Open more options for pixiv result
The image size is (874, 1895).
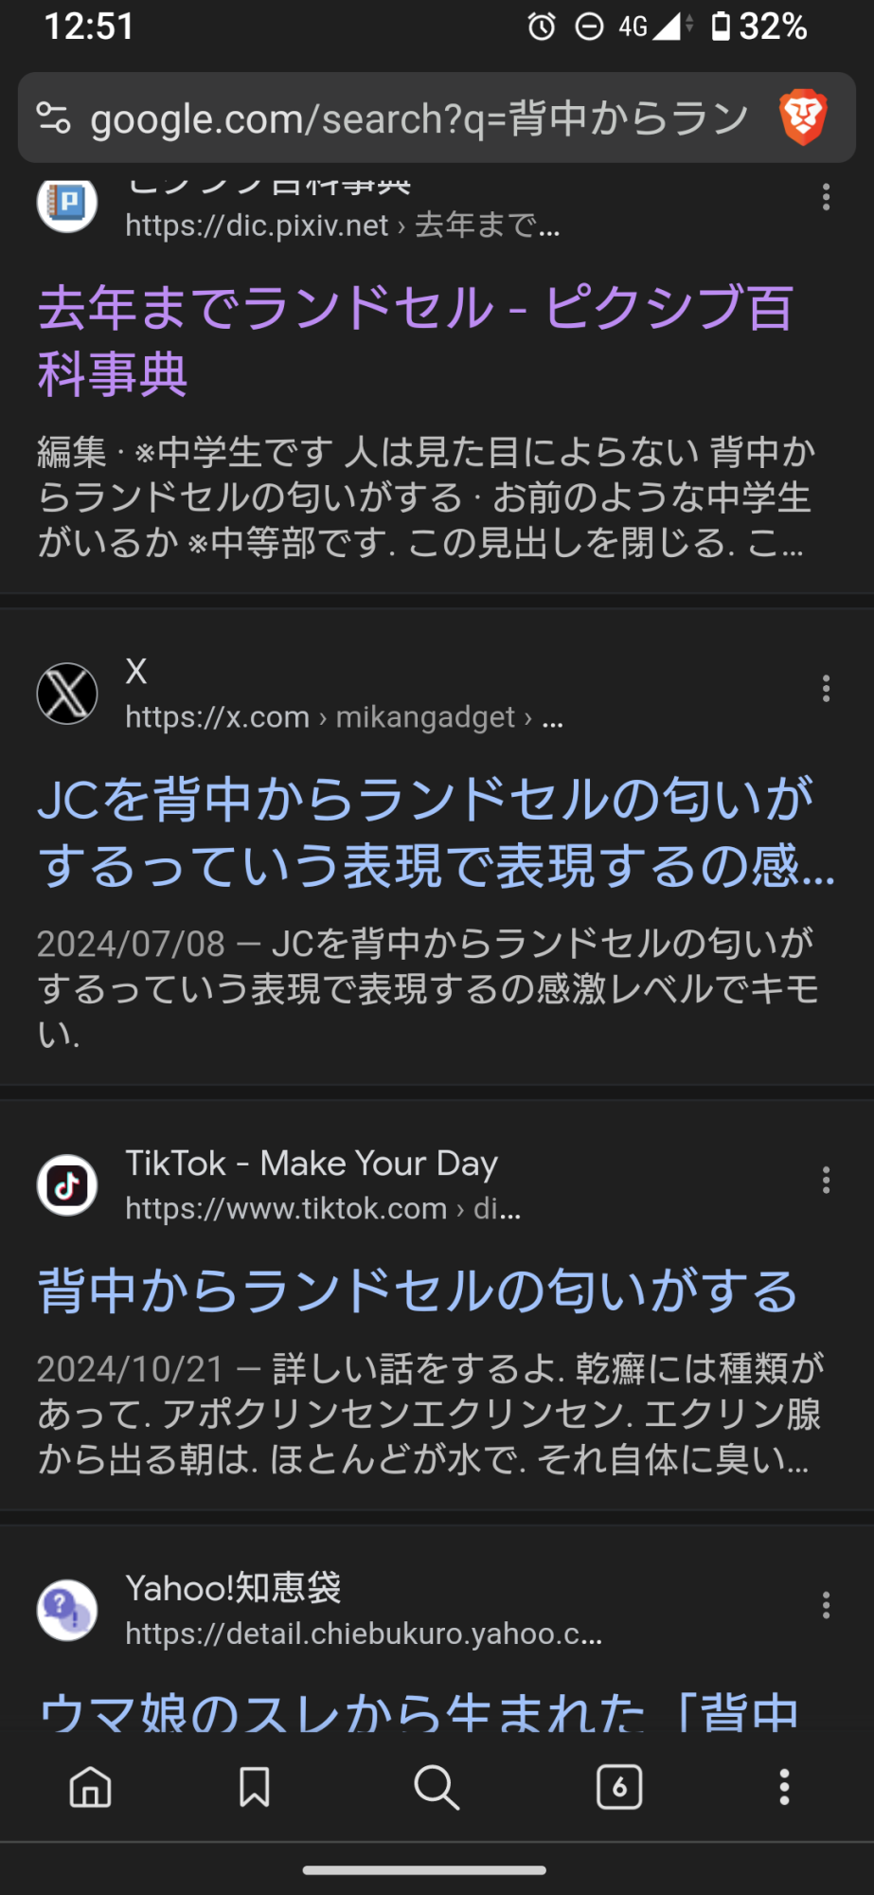[x=826, y=197]
